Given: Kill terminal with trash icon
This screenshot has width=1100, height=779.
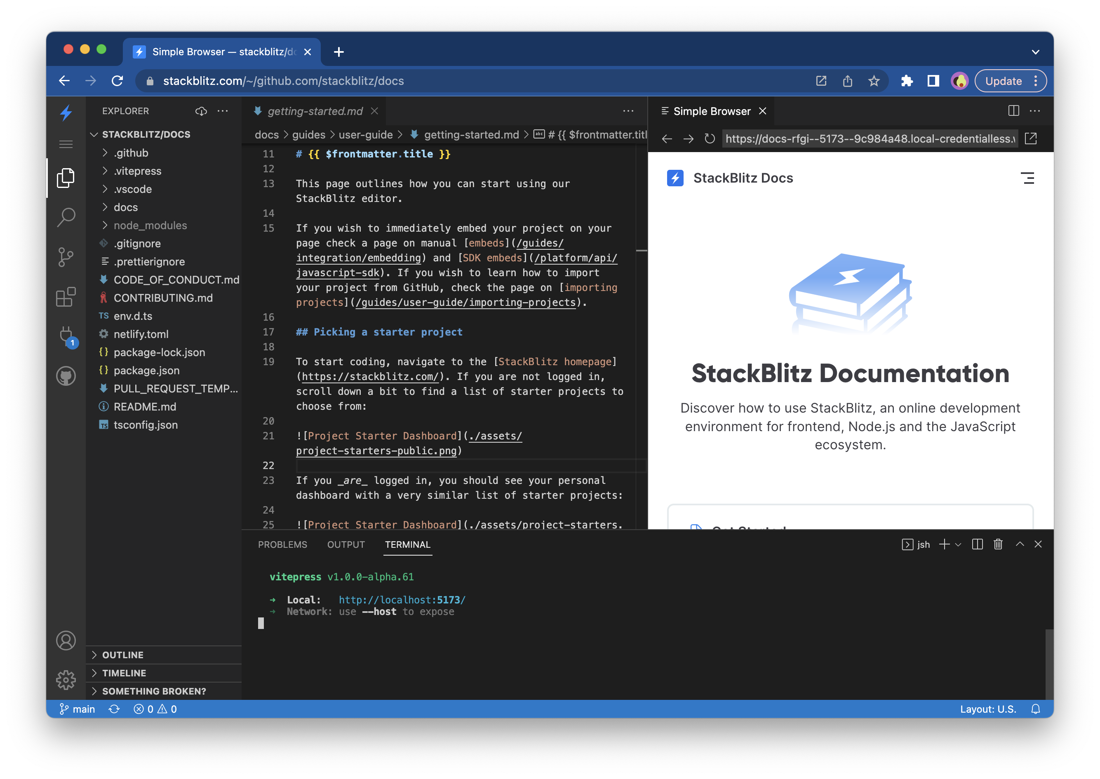Looking at the screenshot, I should [998, 544].
